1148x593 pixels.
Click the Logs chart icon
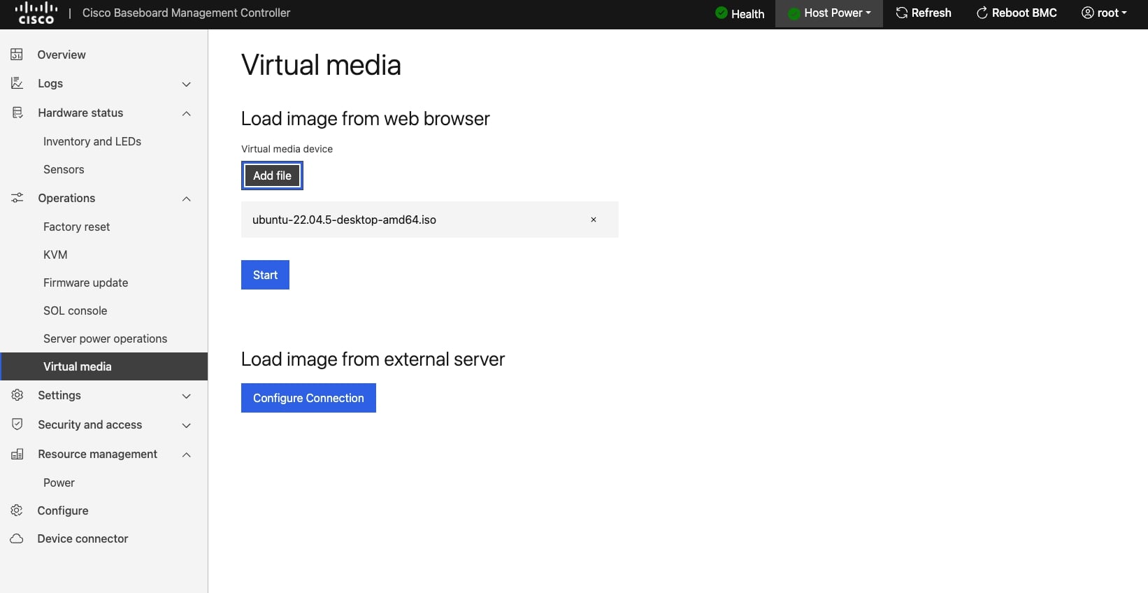[17, 83]
